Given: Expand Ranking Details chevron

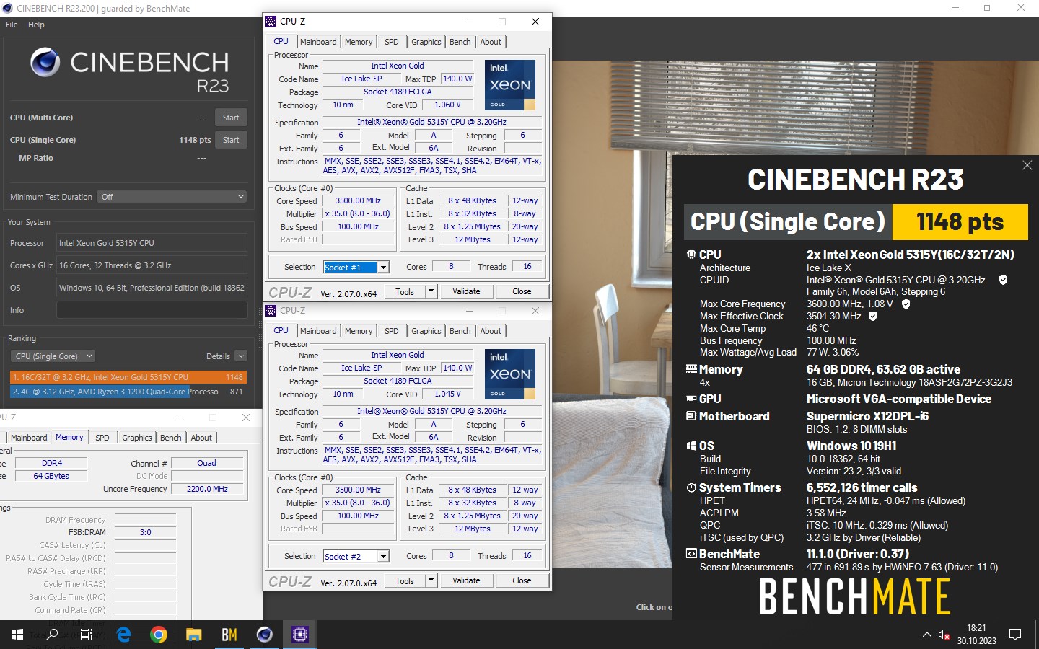Looking at the screenshot, I should coord(241,356).
